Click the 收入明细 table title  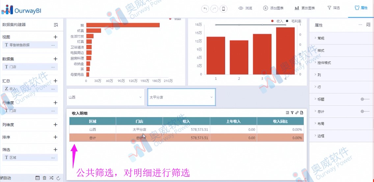click(x=80, y=113)
